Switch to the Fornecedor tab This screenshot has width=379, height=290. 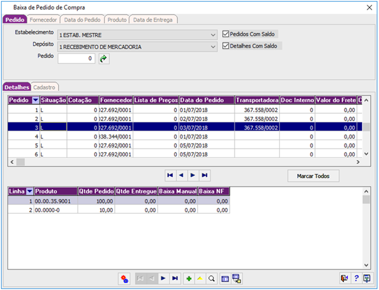(43, 20)
